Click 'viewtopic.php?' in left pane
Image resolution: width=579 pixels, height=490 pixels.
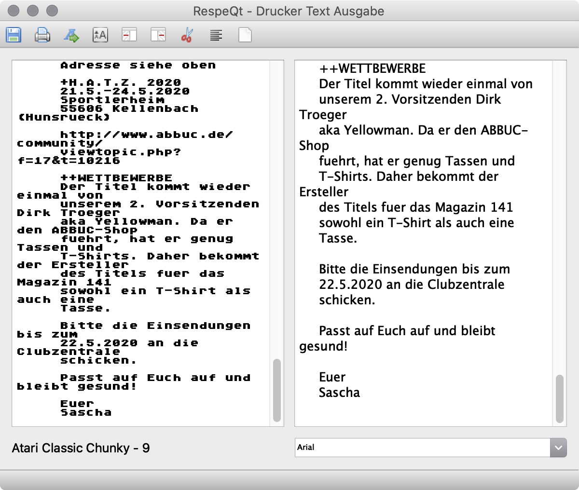pos(121,152)
